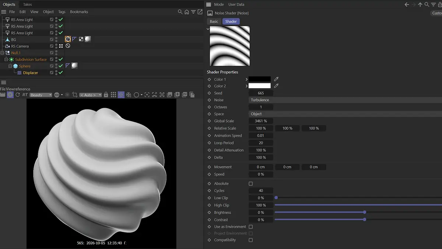Click the search icon in Objects panel
The width and height of the screenshot is (442, 249).
click(180, 12)
